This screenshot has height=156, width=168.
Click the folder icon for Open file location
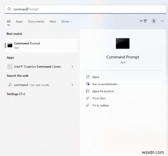pyautogui.click(x=88, y=91)
